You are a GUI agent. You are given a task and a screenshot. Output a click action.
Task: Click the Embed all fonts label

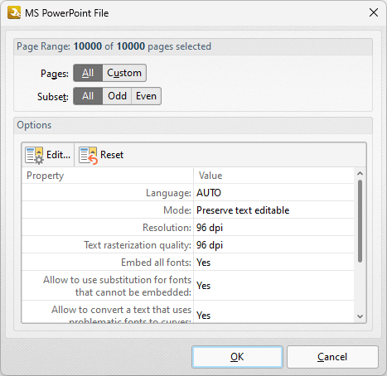[156, 263]
